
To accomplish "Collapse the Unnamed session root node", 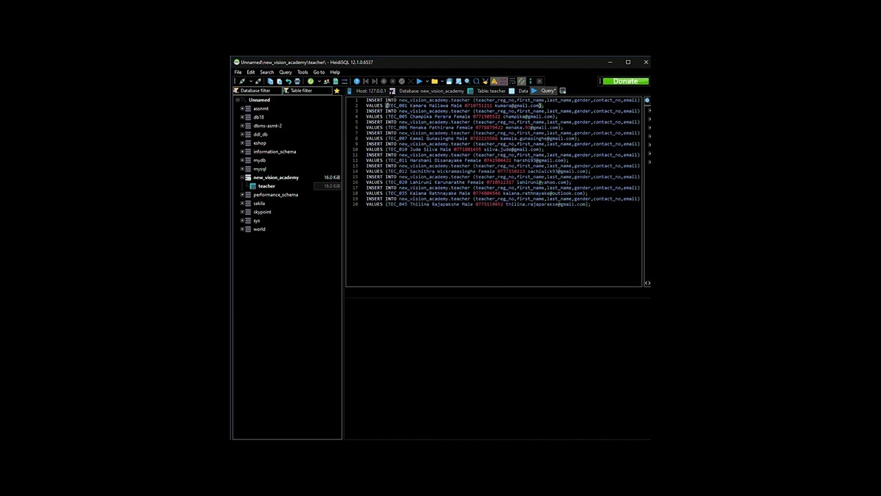I will click(x=237, y=100).
